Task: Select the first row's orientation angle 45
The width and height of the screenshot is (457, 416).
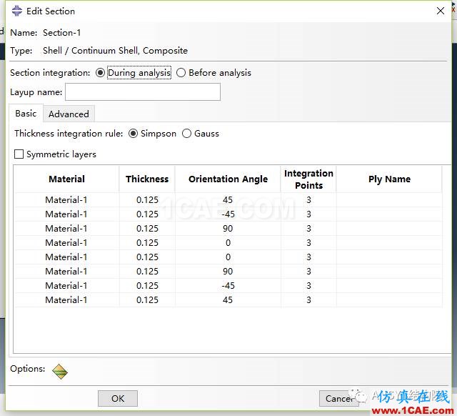Action: point(228,200)
